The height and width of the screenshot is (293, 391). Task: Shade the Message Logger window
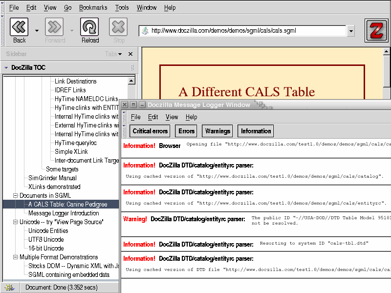(x=142, y=105)
